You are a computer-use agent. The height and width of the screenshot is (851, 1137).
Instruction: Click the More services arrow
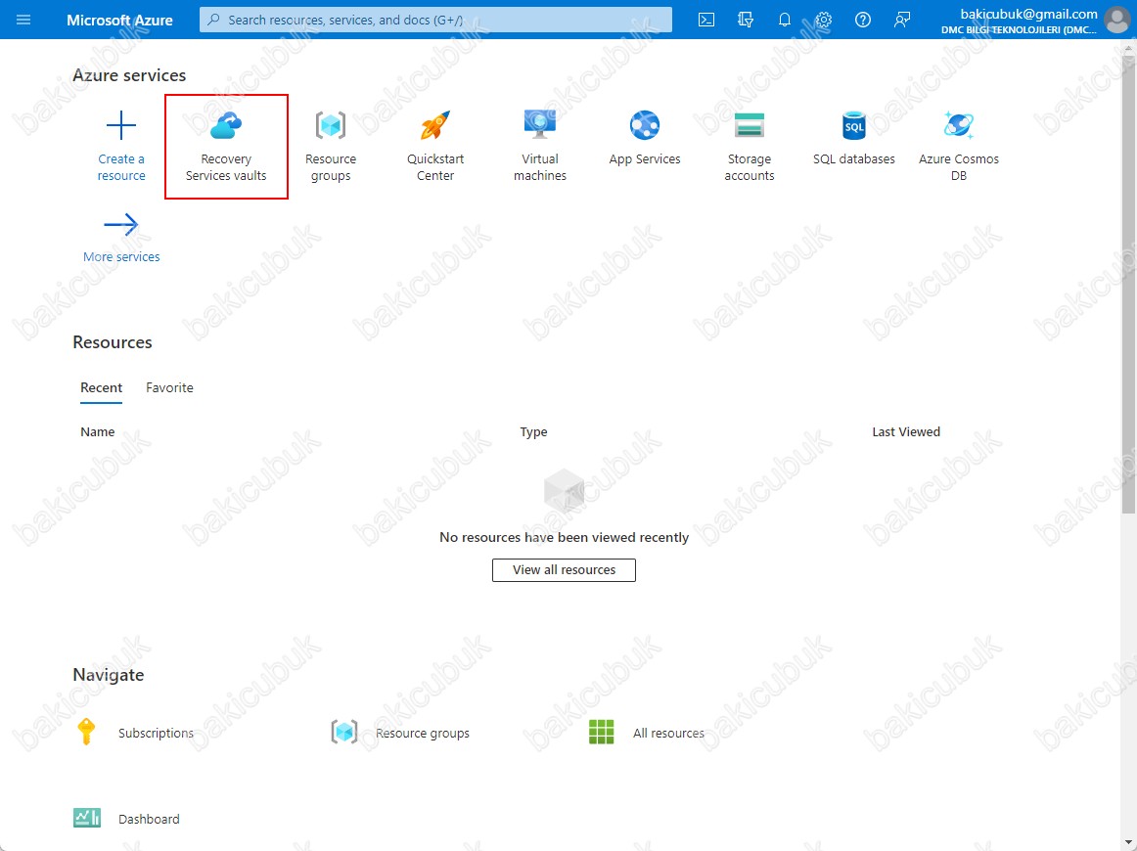(121, 225)
